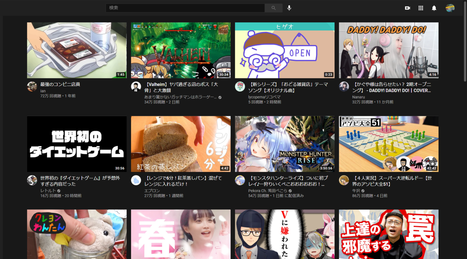Click the 42:42 duration badge
Image resolution: width=467 pixels, height=259 pixels.
point(431,168)
